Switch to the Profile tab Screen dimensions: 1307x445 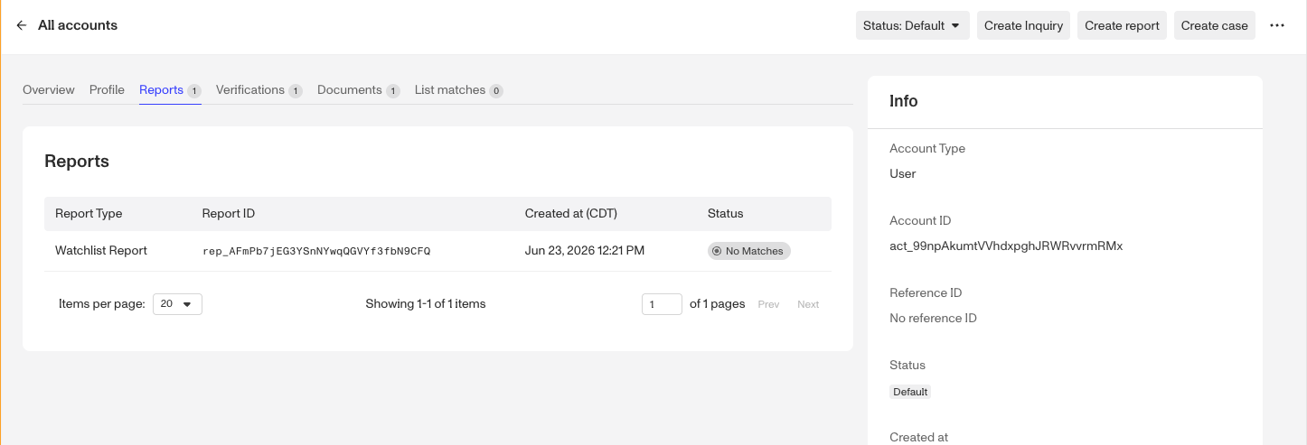tap(107, 89)
